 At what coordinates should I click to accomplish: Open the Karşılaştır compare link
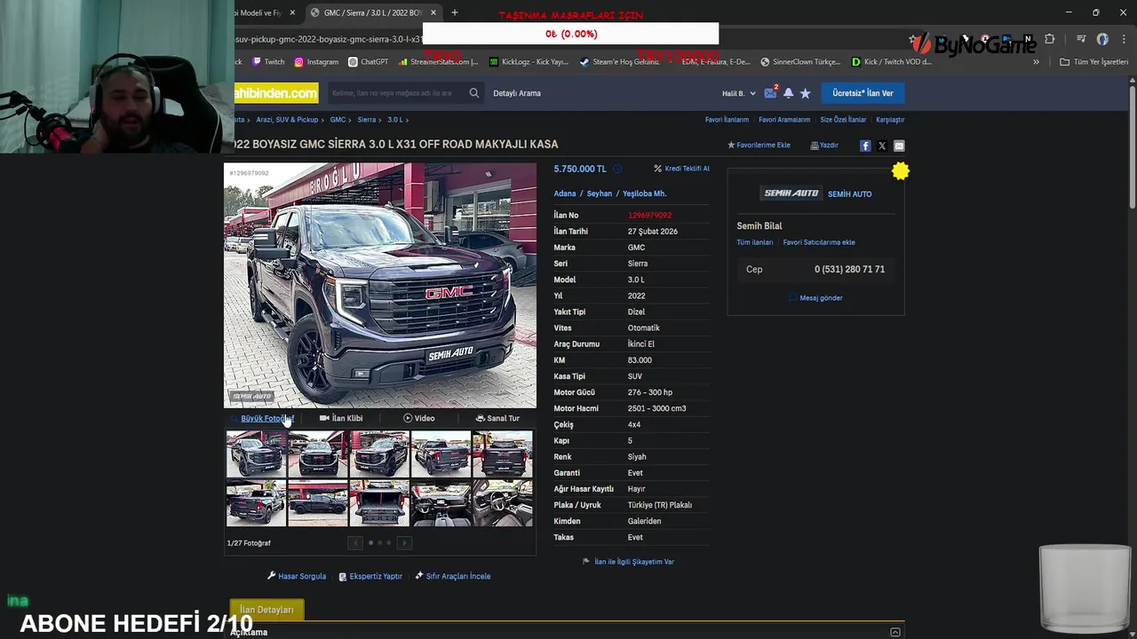click(x=890, y=120)
